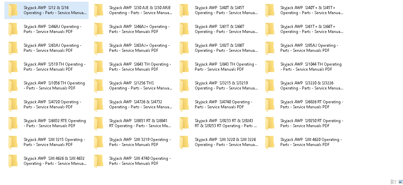403x185 pixels.
Task: Select the 'SJ3215 & SJ3219' folder name
Action: pyautogui.click(x=226, y=85)
